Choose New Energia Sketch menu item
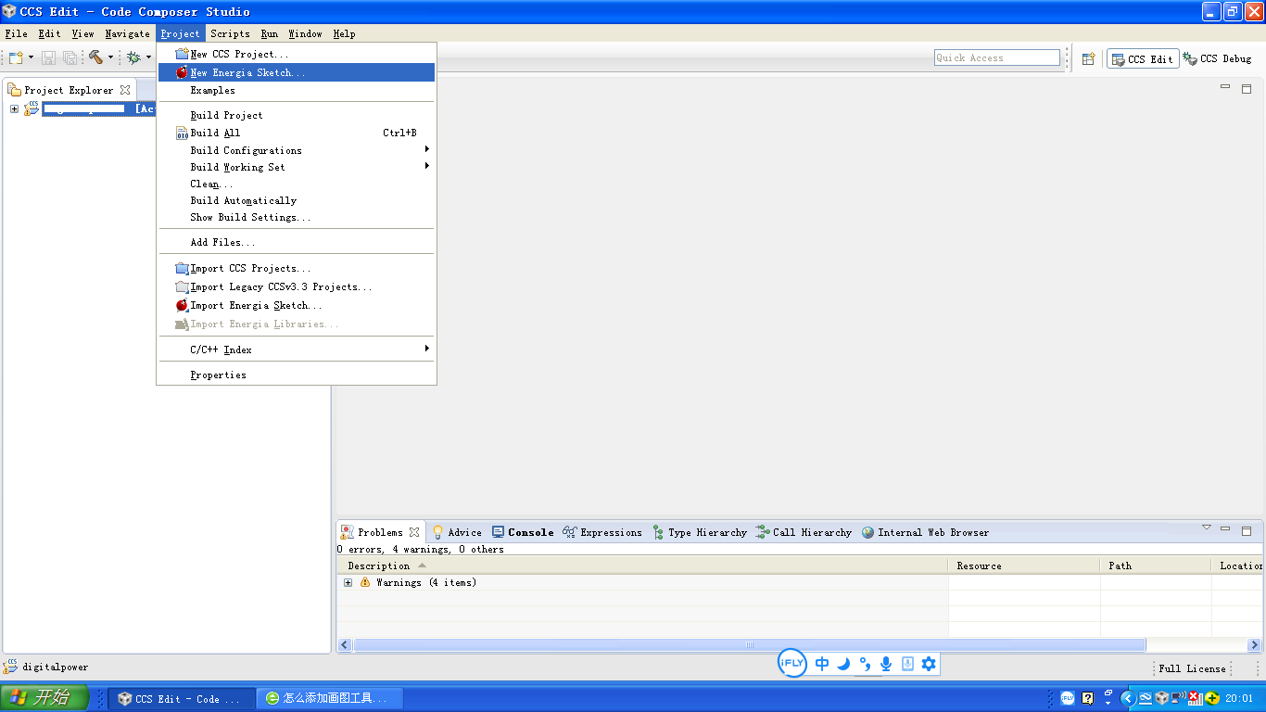 pos(297,72)
